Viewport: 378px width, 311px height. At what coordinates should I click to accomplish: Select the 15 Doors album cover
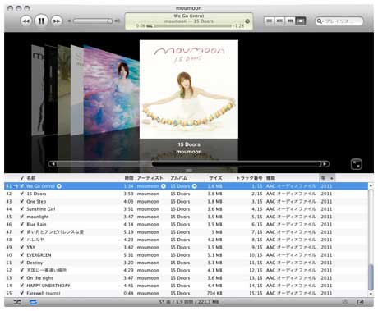(x=189, y=89)
